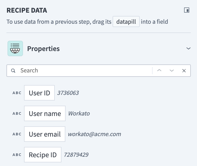
Task: Click the Properties section title
Action: [43, 48]
